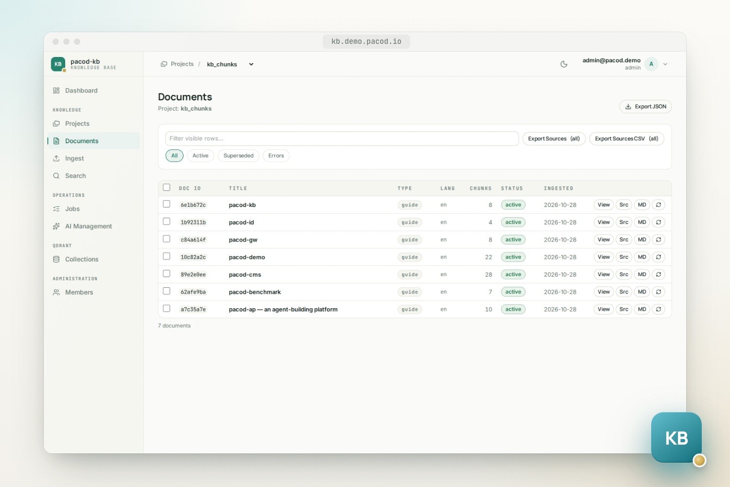
Task: Click the pacod-kb logo icon in sidebar
Action: [58, 64]
